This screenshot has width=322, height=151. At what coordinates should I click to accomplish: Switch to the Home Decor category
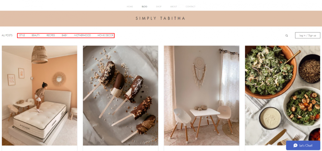click(x=105, y=35)
